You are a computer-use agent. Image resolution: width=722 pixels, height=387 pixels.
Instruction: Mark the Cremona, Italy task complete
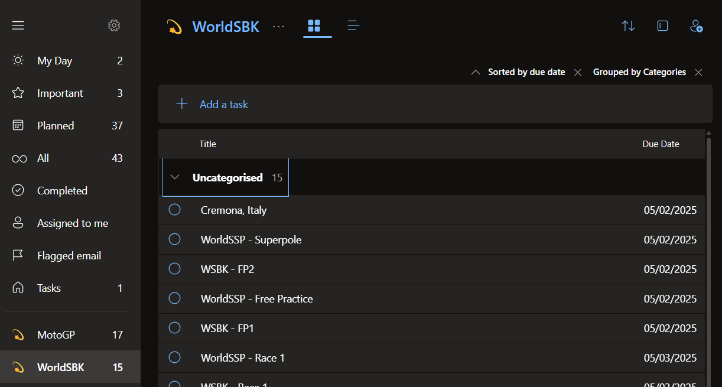click(x=175, y=209)
